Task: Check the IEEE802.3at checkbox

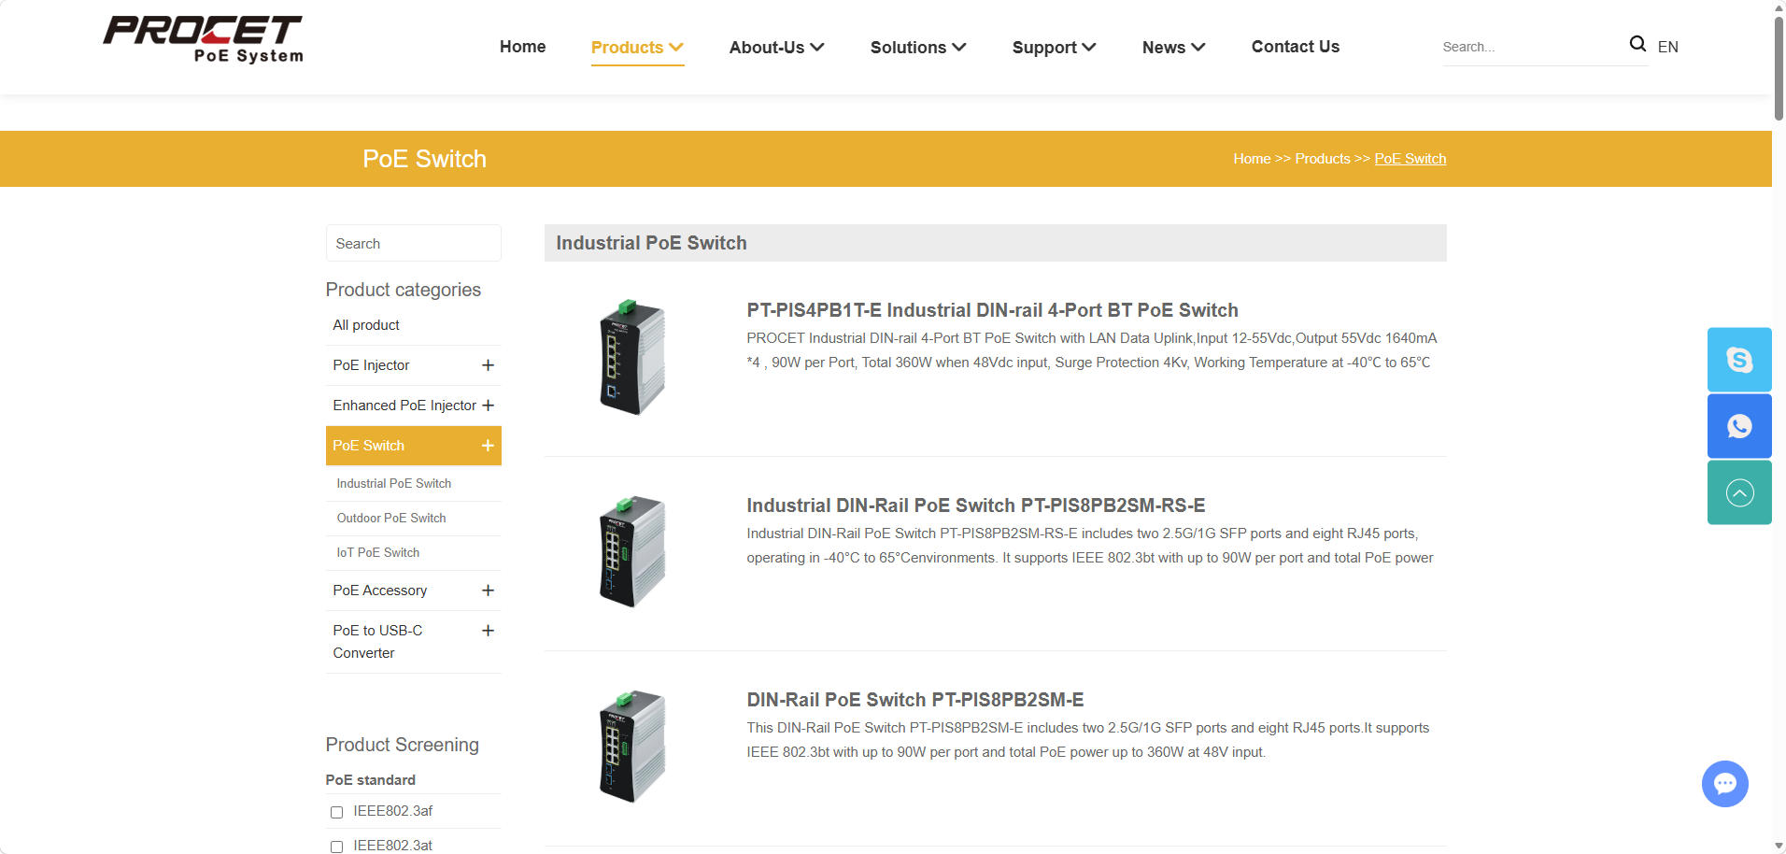Action: pos(336,847)
